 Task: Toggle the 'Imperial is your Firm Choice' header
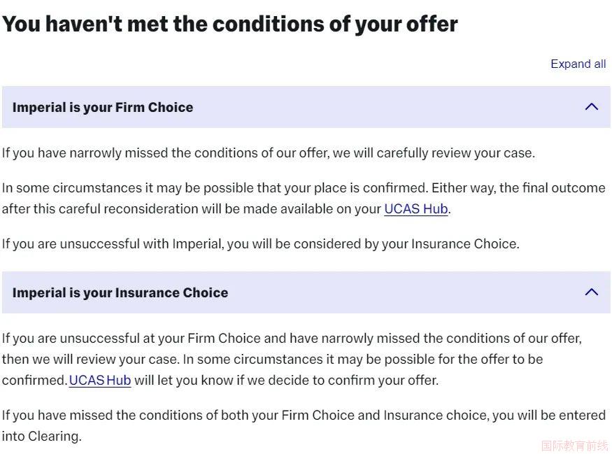pyautogui.click(x=306, y=107)
